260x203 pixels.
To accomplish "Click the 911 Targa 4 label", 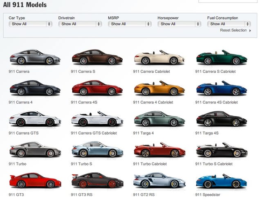I will (143, 133).
